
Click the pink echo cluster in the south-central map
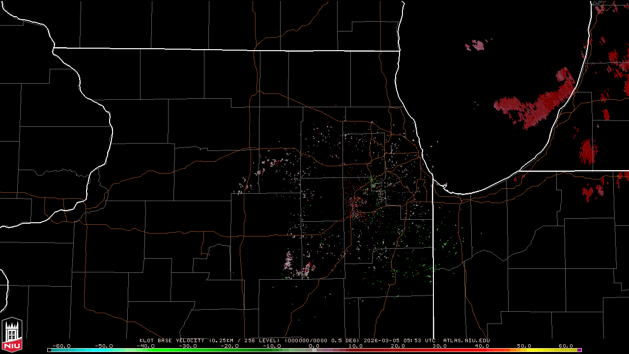290,263
